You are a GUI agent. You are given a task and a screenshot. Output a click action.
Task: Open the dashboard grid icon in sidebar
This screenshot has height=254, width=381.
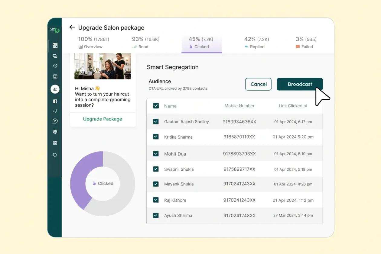[x=55, y=46]
